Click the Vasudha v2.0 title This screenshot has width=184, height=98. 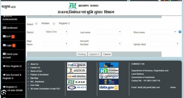(x=9, y=7)
